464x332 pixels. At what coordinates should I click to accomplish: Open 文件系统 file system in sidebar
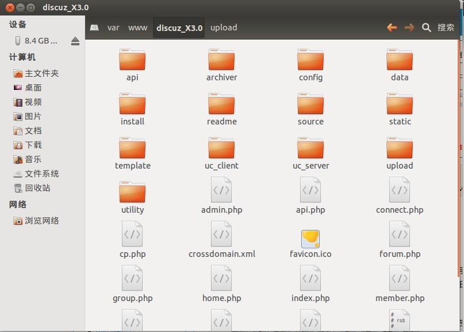[36, 174]
